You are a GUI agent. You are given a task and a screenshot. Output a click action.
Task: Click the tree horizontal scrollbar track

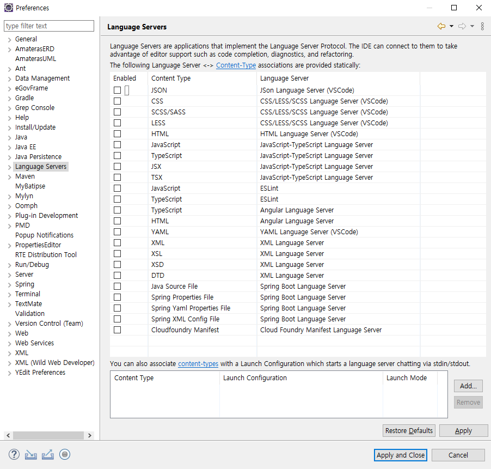tap(48, 435)
